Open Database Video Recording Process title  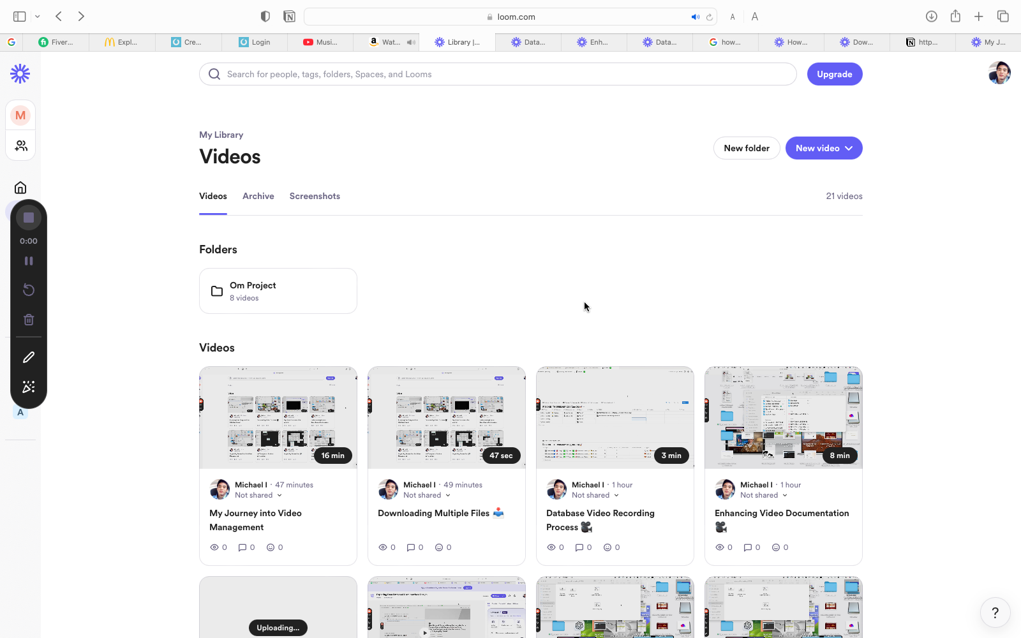[x=600, y=520]
